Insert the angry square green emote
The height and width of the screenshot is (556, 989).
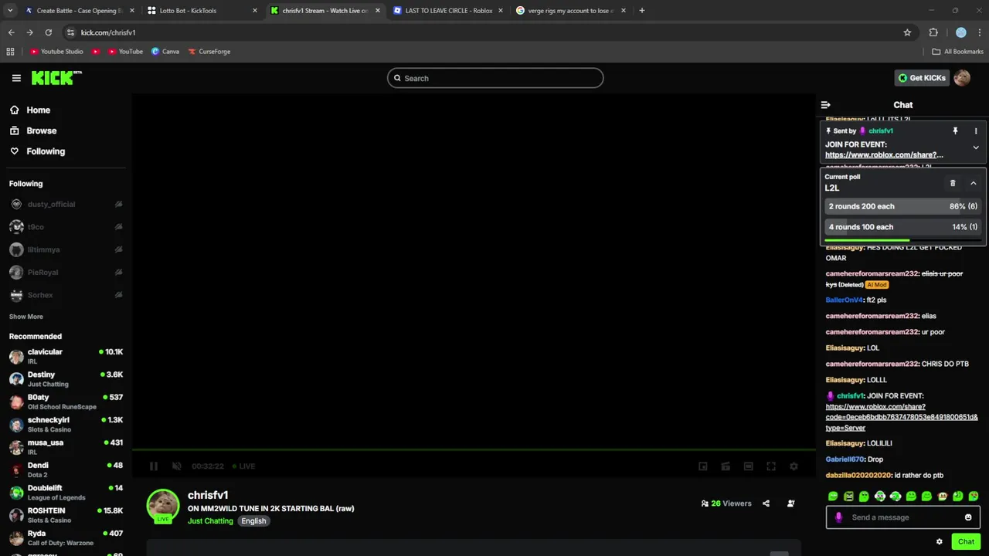coord(848,497)
